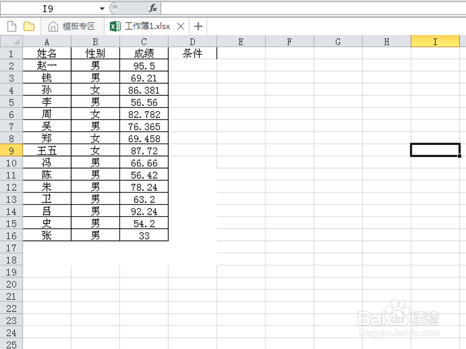This screenshot has height=349, width=466.
Task: Click the Name Box showing I9
Action: (x=48, y=9)
